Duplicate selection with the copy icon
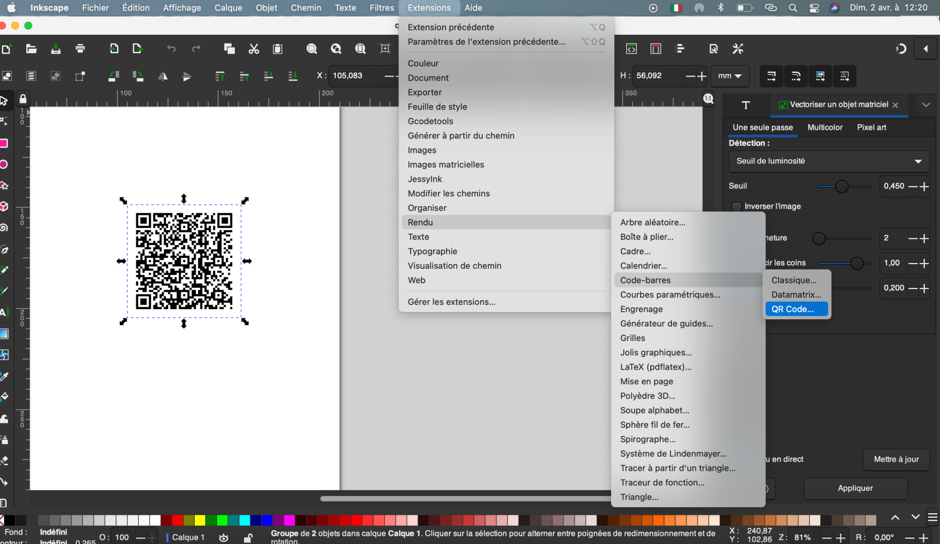The image size is (940, 544). (229, 49)
